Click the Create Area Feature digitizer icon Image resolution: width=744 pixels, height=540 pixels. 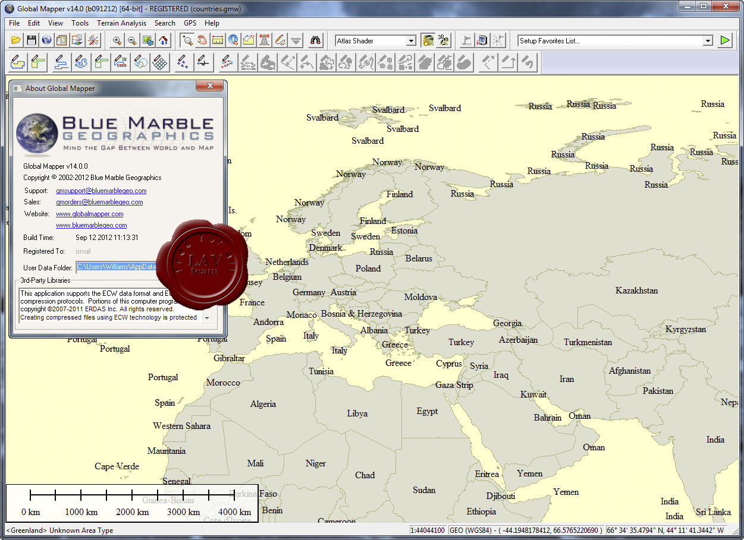click(18, 62)
